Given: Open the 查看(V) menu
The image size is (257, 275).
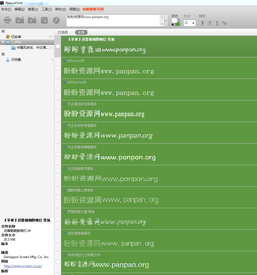Looking at the screenshot, I should click(33, 9).
